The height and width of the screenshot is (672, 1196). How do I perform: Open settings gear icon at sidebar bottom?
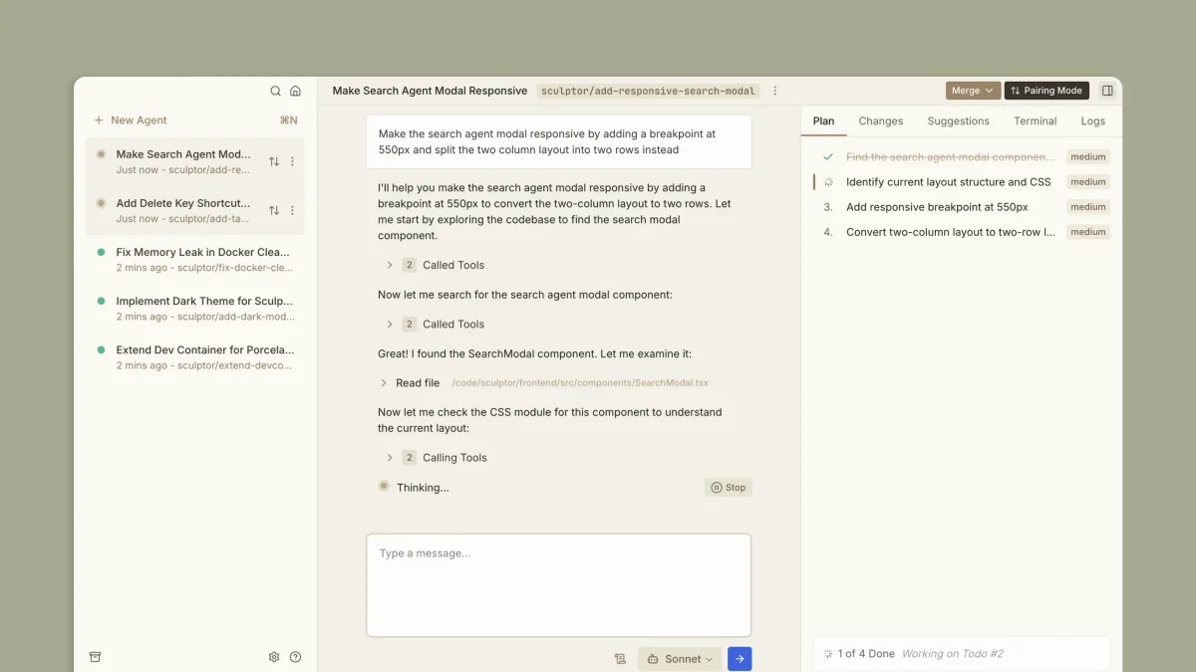click(x=274, y=657)
